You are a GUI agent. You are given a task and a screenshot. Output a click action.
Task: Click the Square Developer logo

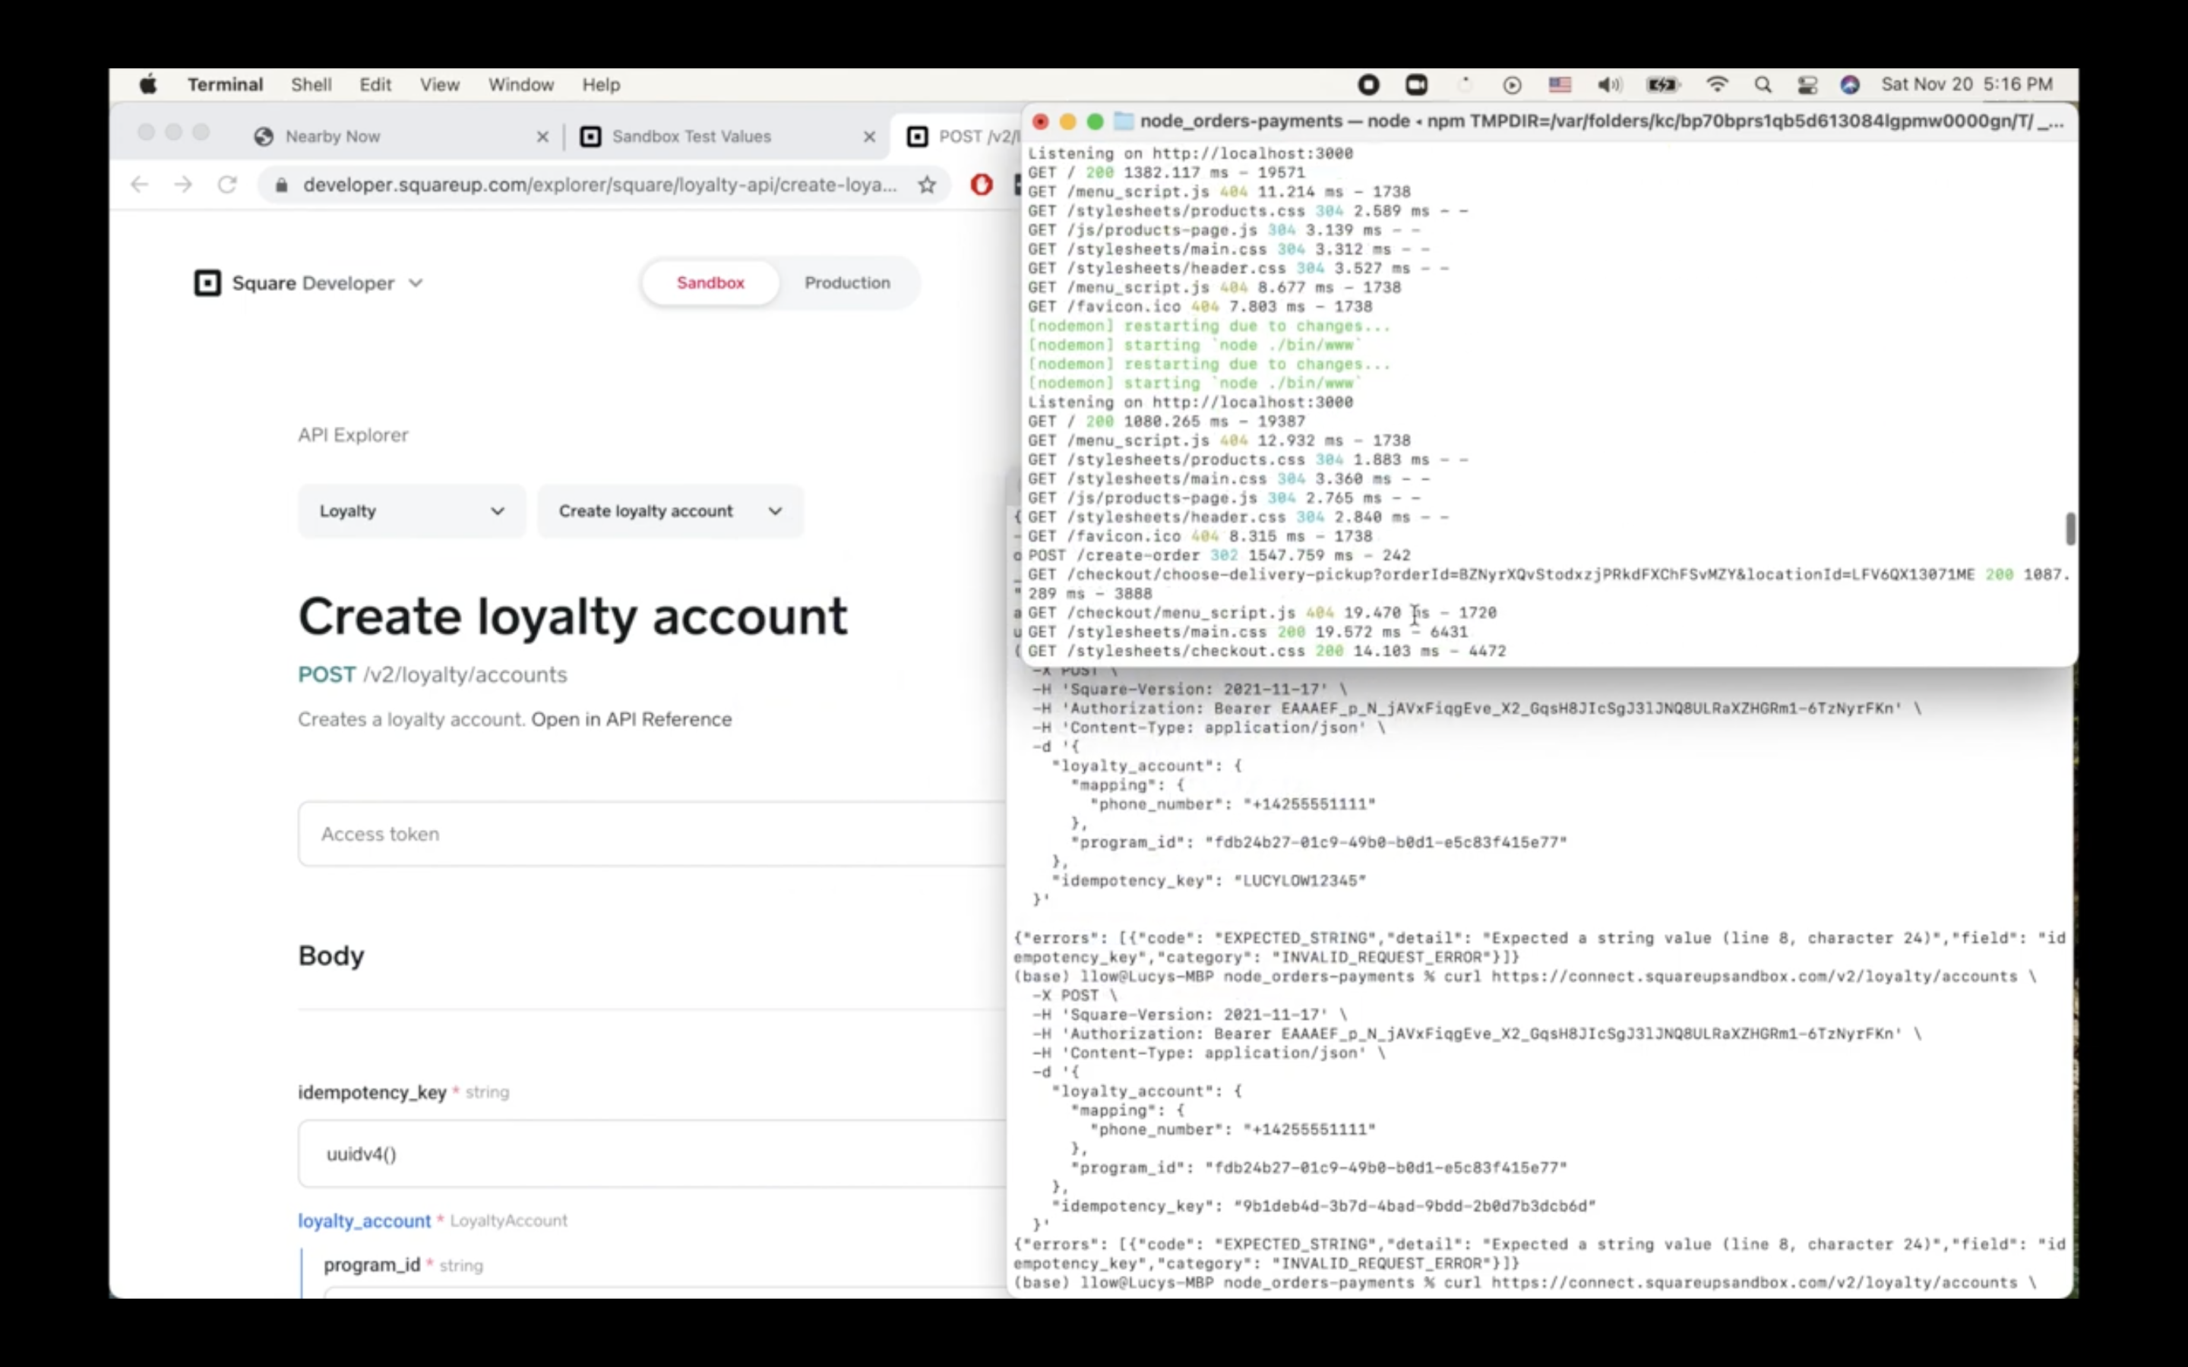tap(207, 283)
